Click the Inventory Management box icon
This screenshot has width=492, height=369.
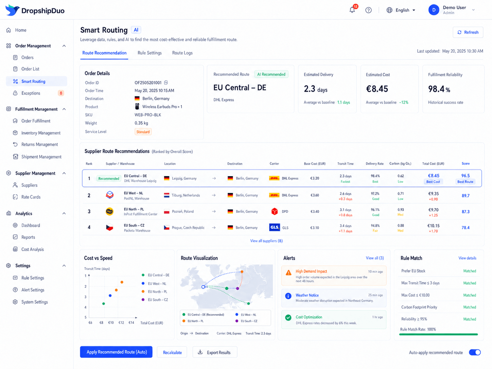tap(15, 133)
